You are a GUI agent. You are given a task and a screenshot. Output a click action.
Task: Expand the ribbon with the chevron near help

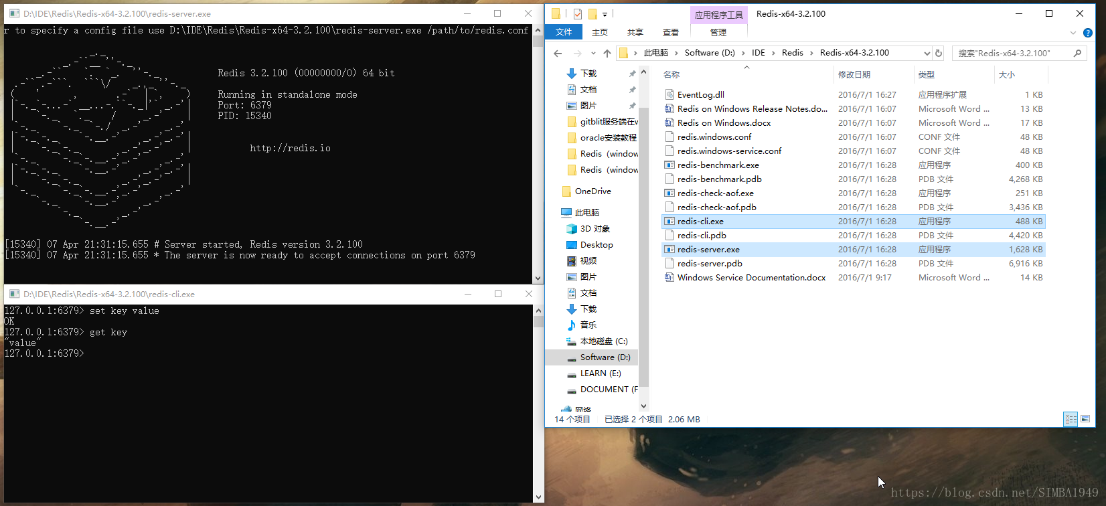click(x=1073, y=32)
